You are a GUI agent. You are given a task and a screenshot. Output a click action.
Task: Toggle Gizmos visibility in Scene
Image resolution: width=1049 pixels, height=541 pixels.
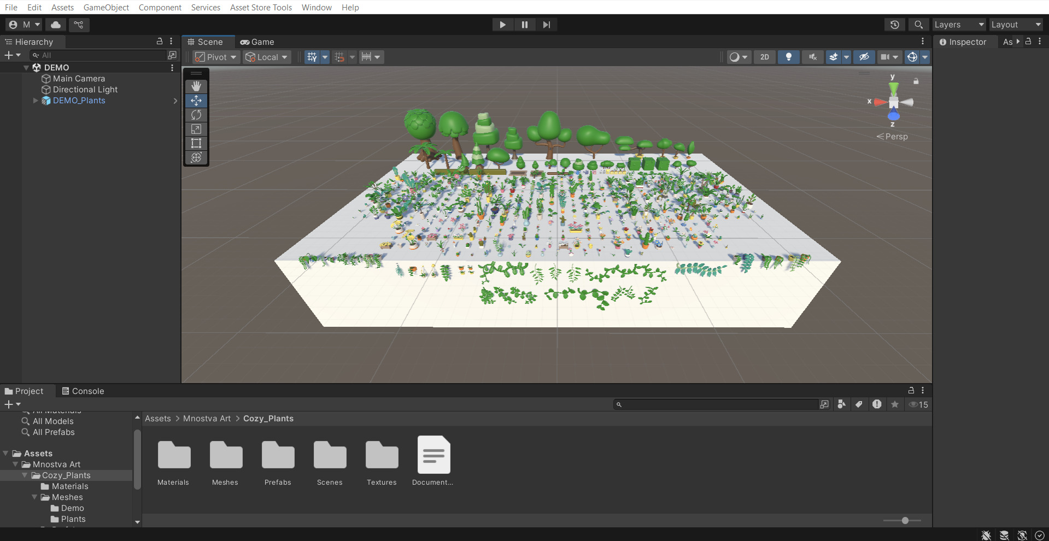pos(912,57)
